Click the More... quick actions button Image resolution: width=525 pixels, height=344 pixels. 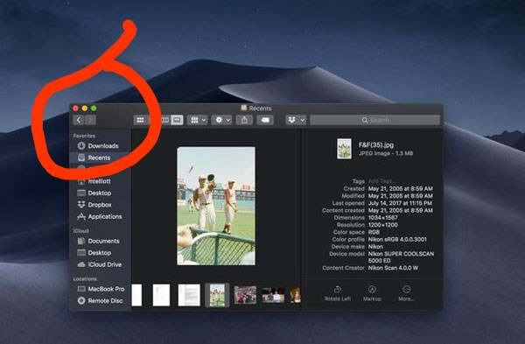tap(407, 293)
